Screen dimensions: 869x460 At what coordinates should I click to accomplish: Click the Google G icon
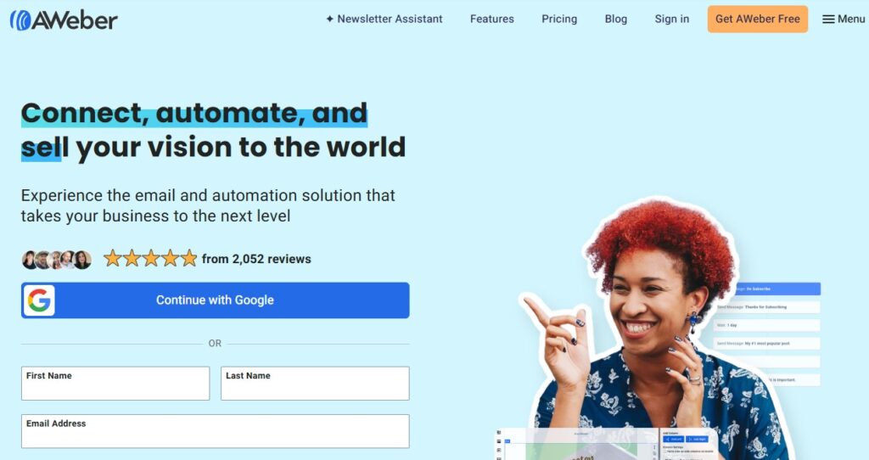pyautogui.click(x=39, y=300)
